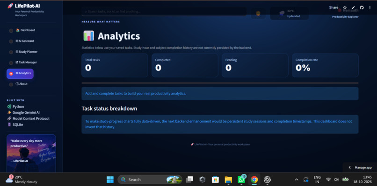Open the GitHub repository icon
The image size is (377, 186).
pyautogui.click(x=362, y=7)
